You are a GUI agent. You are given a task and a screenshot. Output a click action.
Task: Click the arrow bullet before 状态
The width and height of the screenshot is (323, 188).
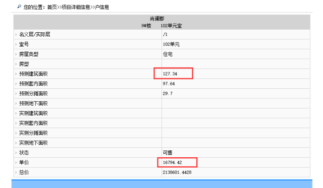click(16, 153)
